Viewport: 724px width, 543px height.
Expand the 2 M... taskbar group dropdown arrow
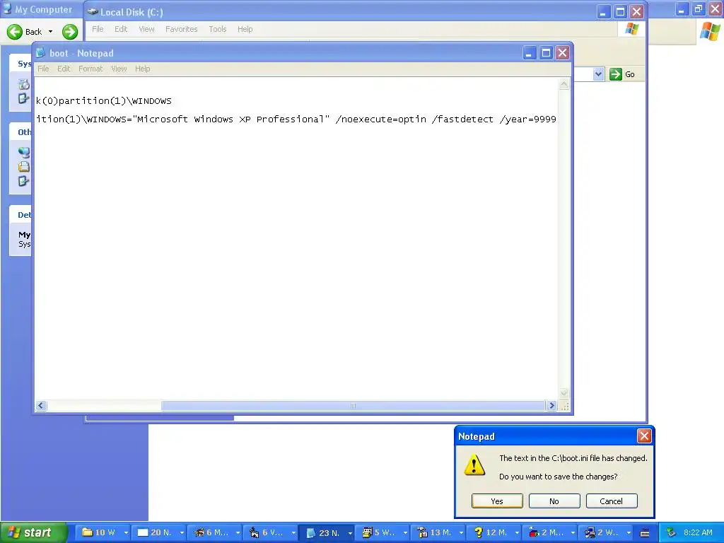point(573,533)
